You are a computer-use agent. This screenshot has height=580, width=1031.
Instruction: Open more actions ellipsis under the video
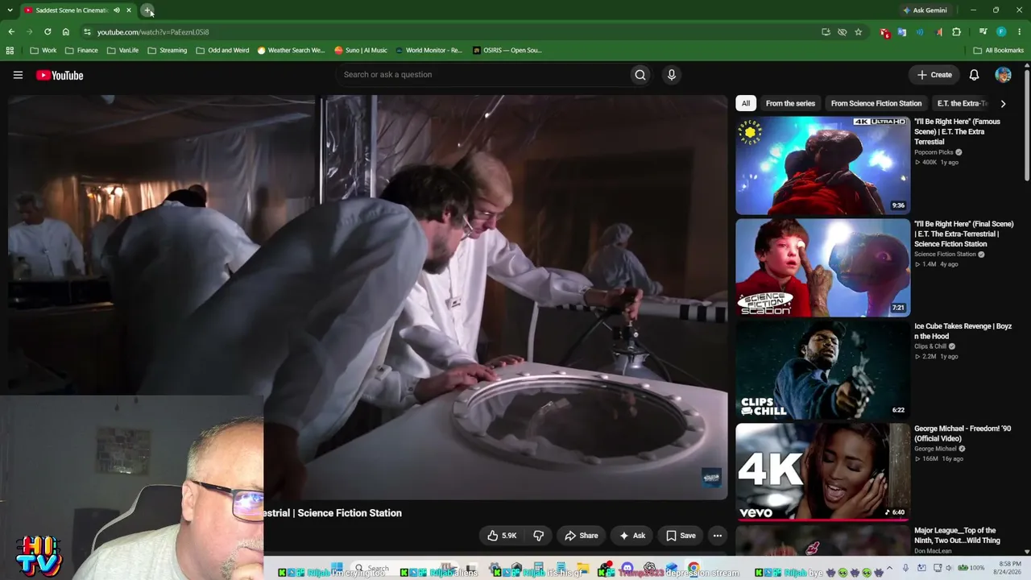click(x=718, y=536)
